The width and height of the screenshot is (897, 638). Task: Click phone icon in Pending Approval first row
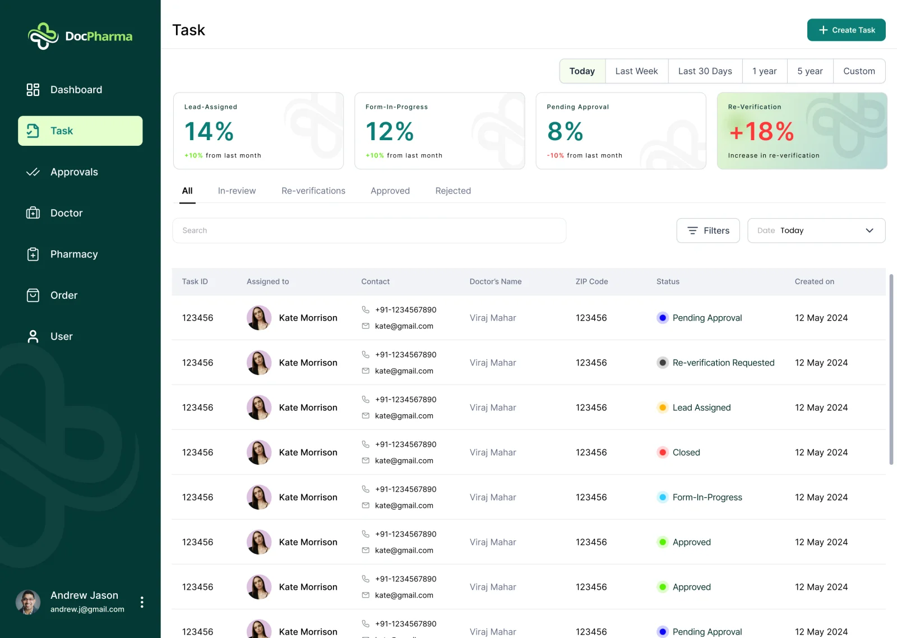(366, 309)
